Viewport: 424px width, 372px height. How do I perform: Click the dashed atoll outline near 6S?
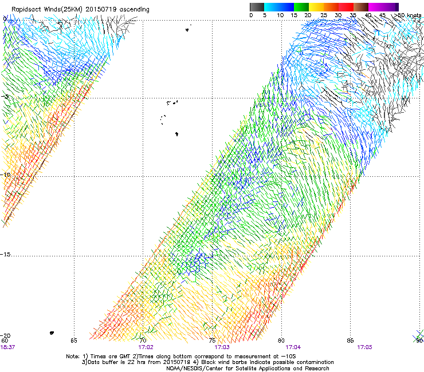click(163, 120)
